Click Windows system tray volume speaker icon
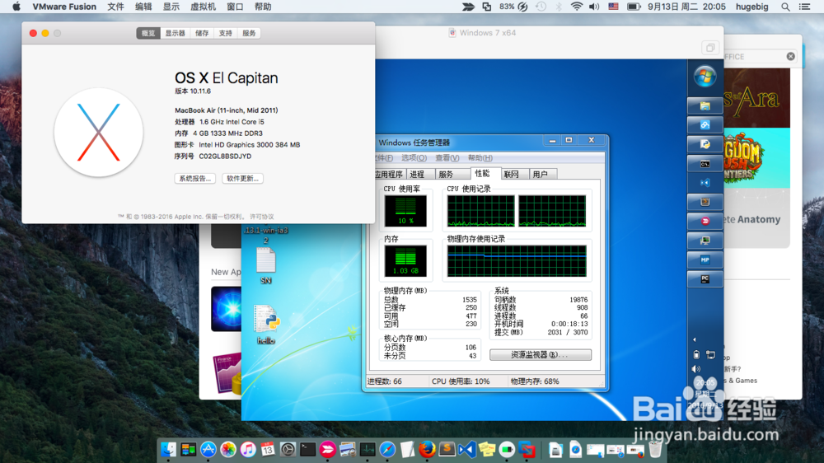The image size is (824, 463). [x=695, y=369]
